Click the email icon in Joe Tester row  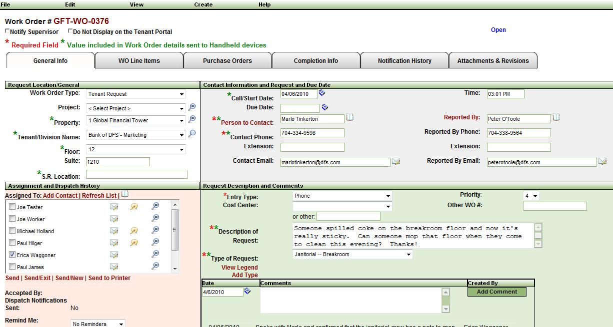click(x=114, y=207)
